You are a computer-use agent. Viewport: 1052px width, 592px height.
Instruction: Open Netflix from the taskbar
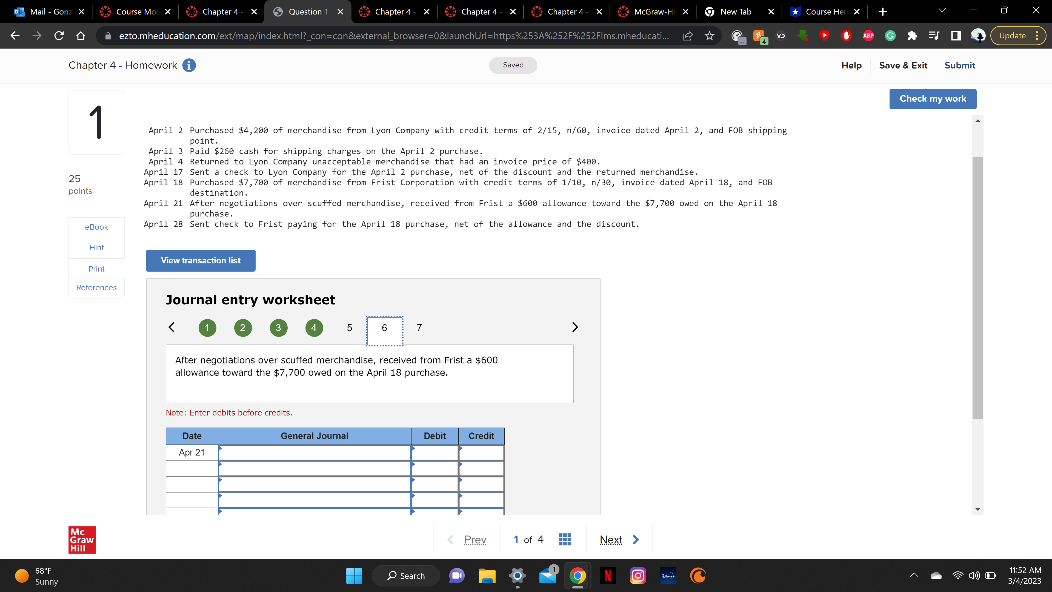608,576
